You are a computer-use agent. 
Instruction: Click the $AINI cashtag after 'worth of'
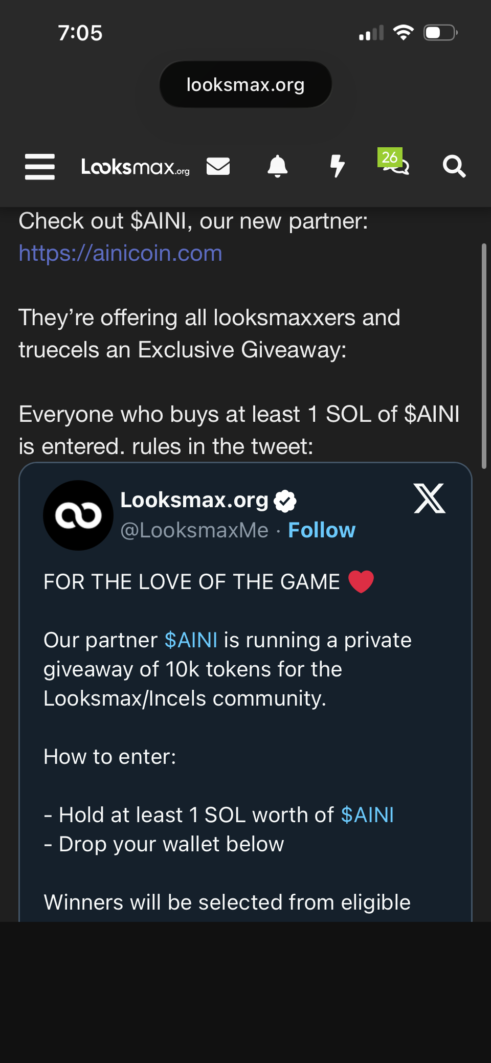(x=367, y=815)
